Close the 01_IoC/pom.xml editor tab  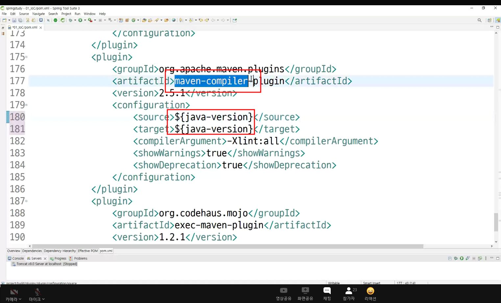pyautogui.click(x=41, y=28)
